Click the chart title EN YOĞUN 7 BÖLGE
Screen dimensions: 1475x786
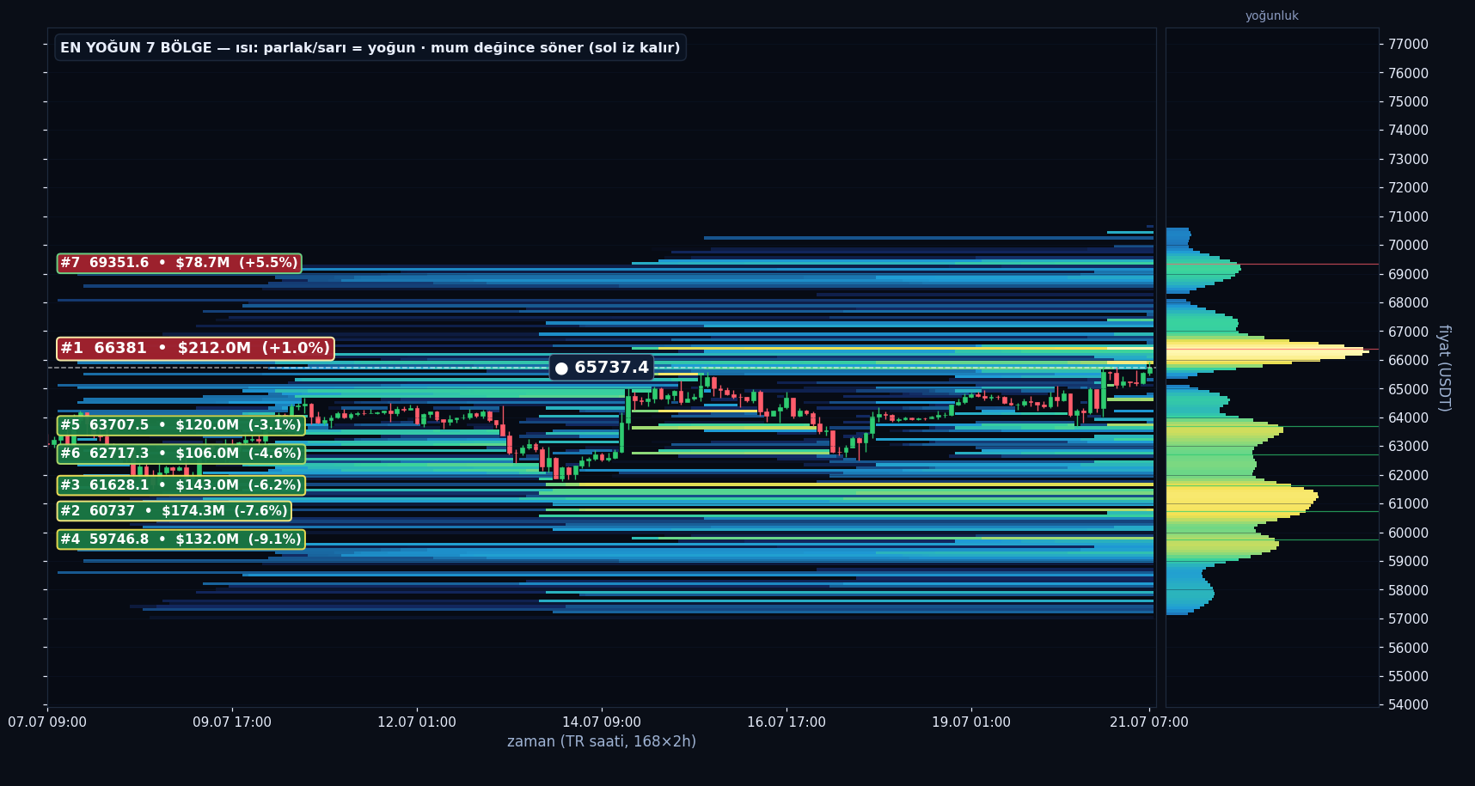click(370, 48)
